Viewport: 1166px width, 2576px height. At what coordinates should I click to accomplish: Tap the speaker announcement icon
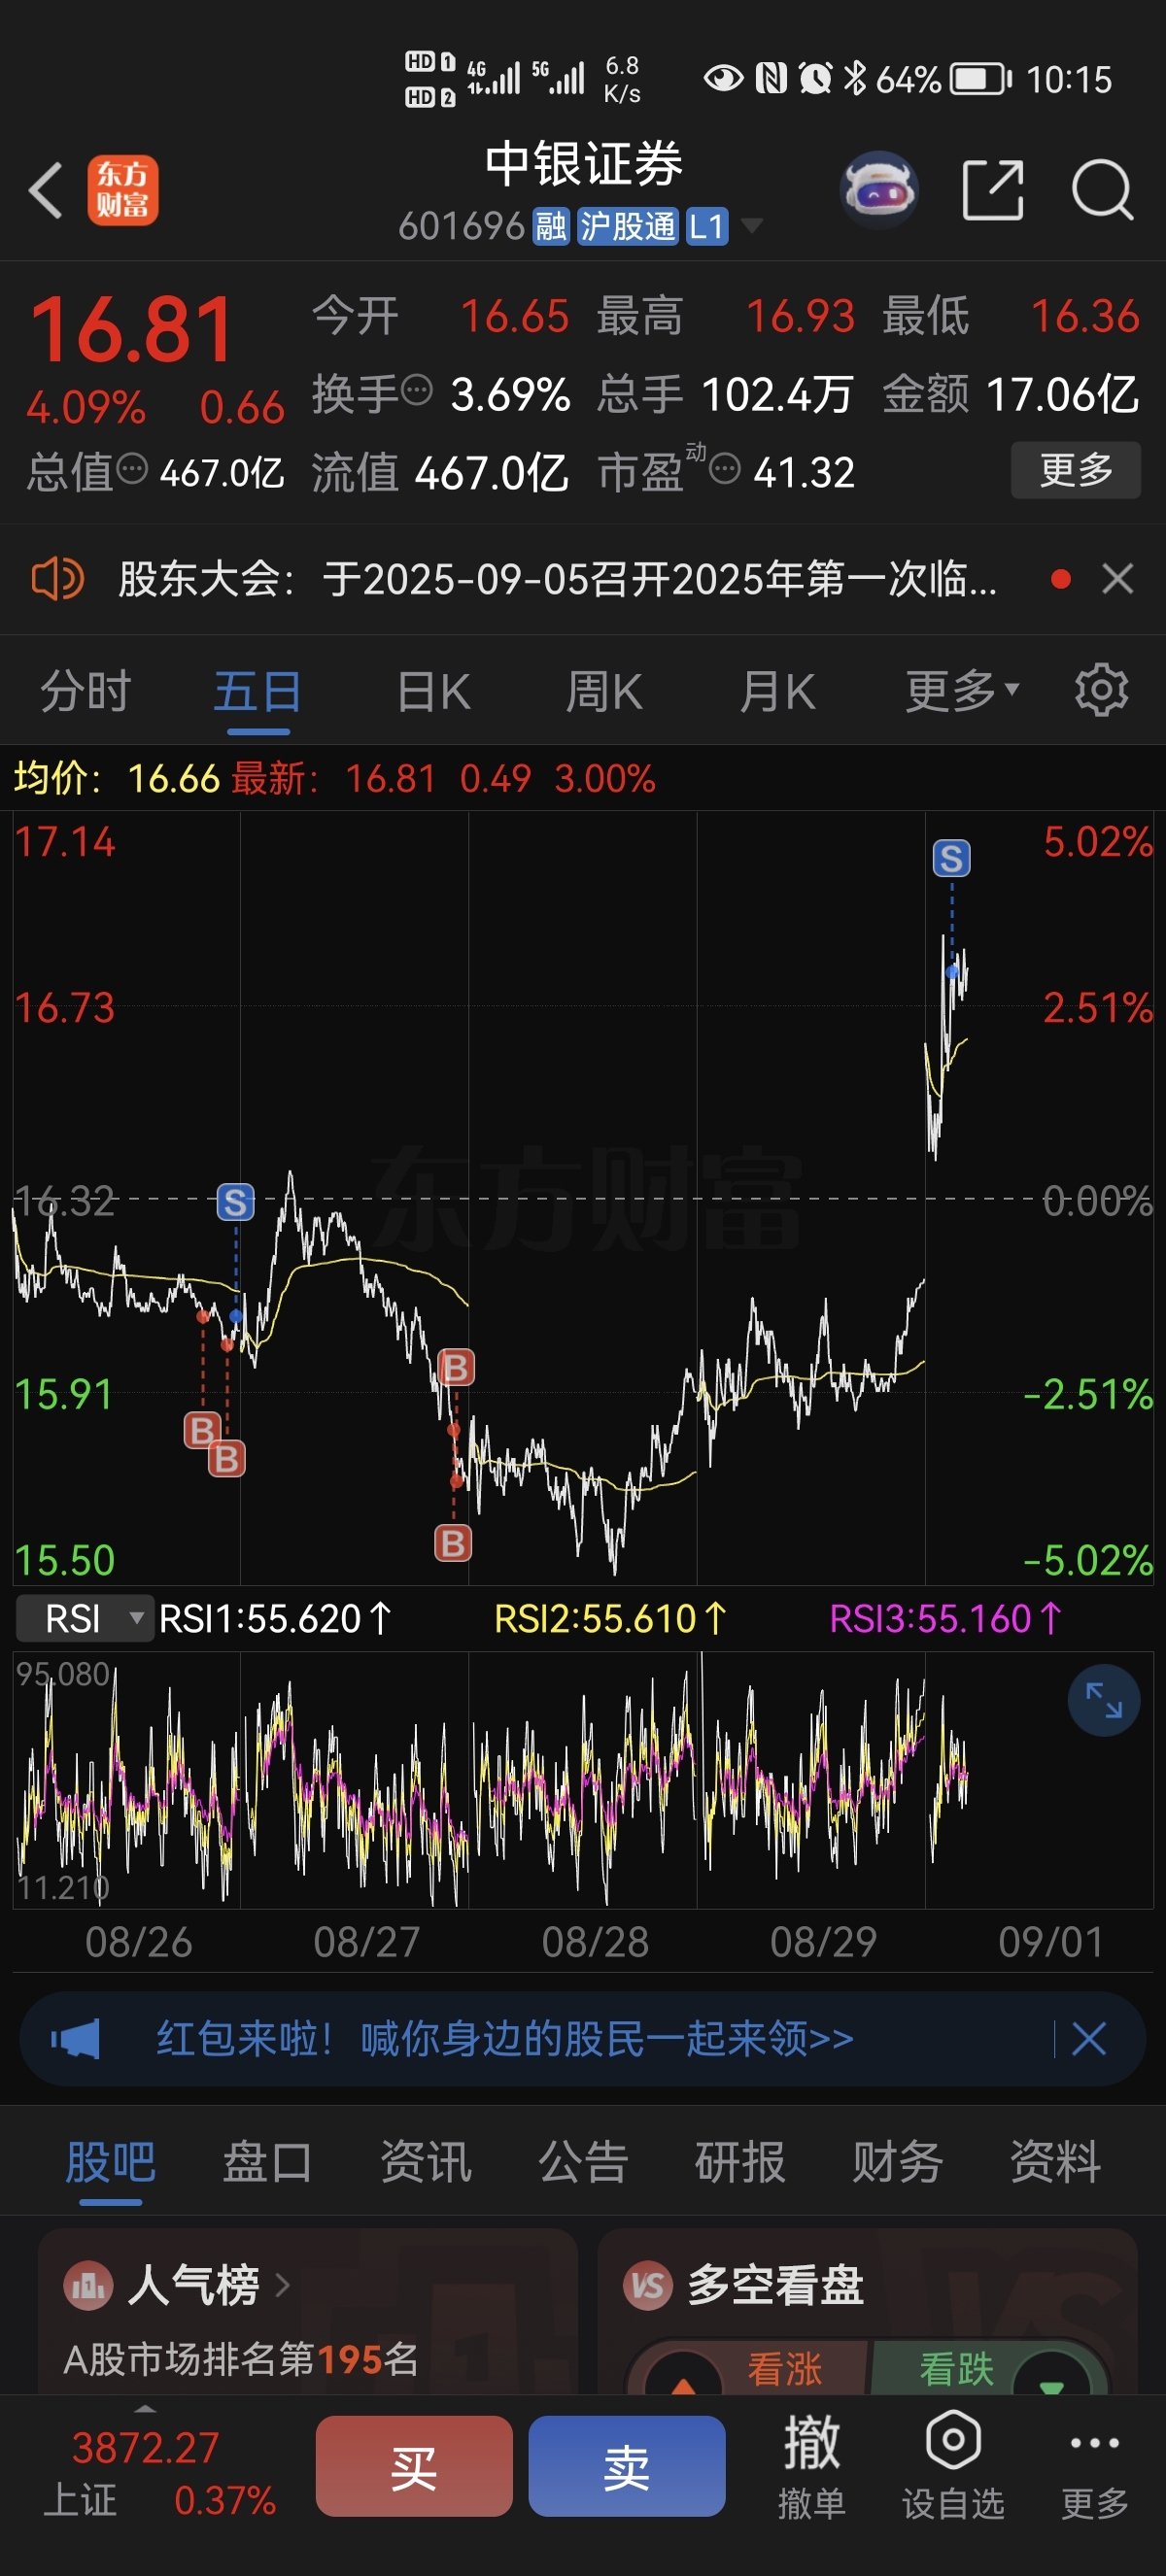tap(57, 579)
